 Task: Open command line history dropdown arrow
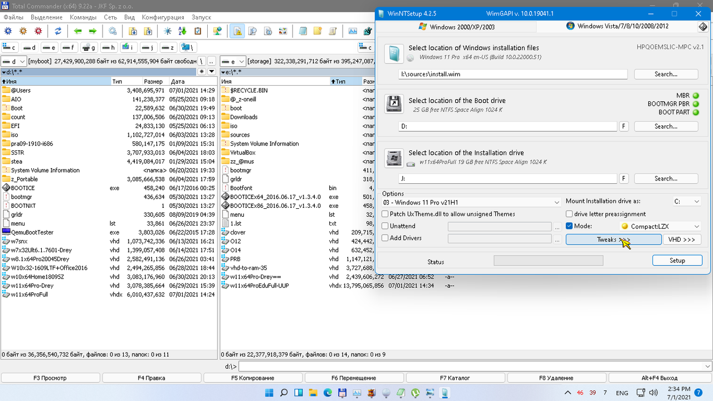click(x=707, y=366)
